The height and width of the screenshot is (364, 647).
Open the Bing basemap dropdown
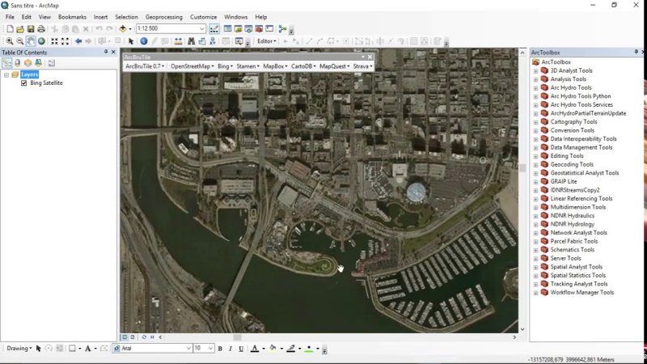point(225,66)
